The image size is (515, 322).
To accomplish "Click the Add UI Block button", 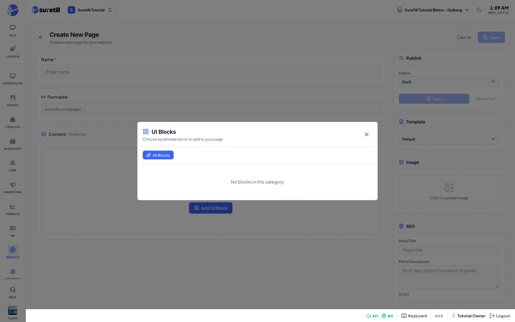I will coord(211,208).
